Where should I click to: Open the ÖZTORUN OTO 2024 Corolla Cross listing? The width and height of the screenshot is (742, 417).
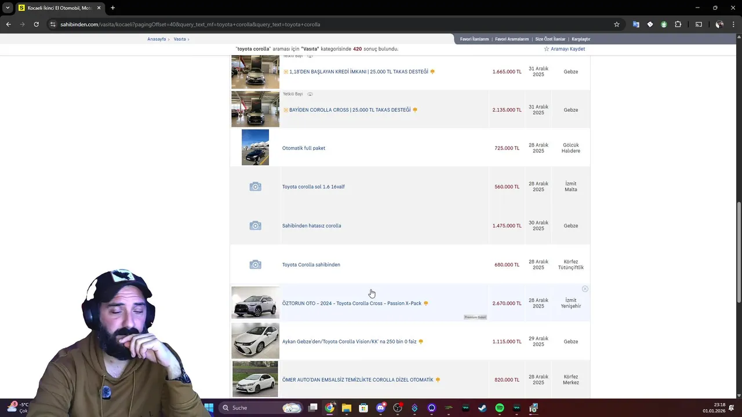click(352, 303)
